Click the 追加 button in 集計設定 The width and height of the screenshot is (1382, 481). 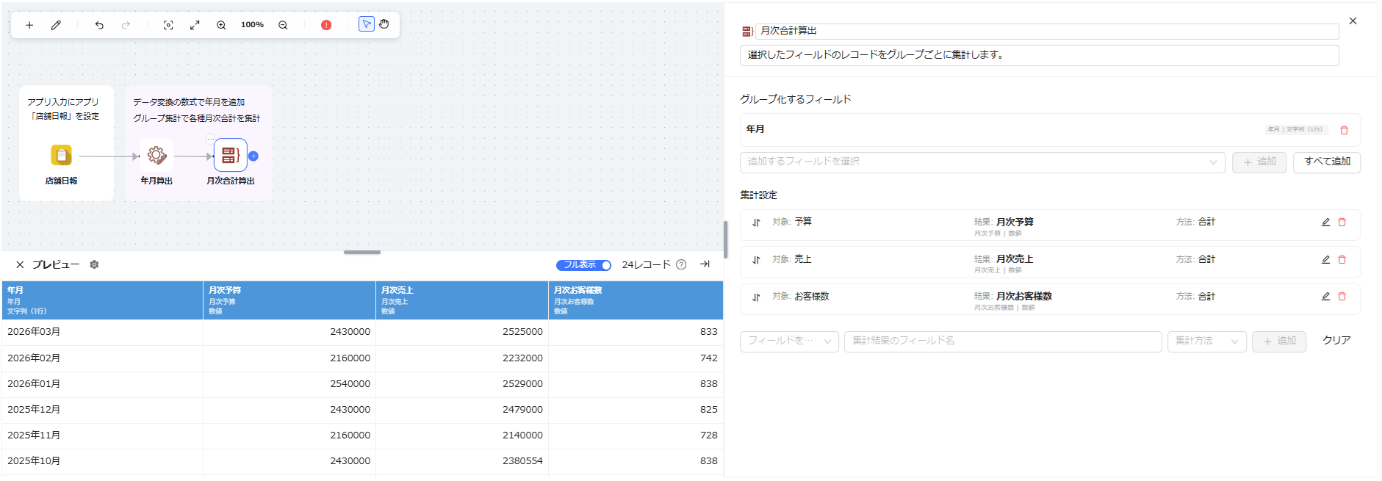(1279, 341)
